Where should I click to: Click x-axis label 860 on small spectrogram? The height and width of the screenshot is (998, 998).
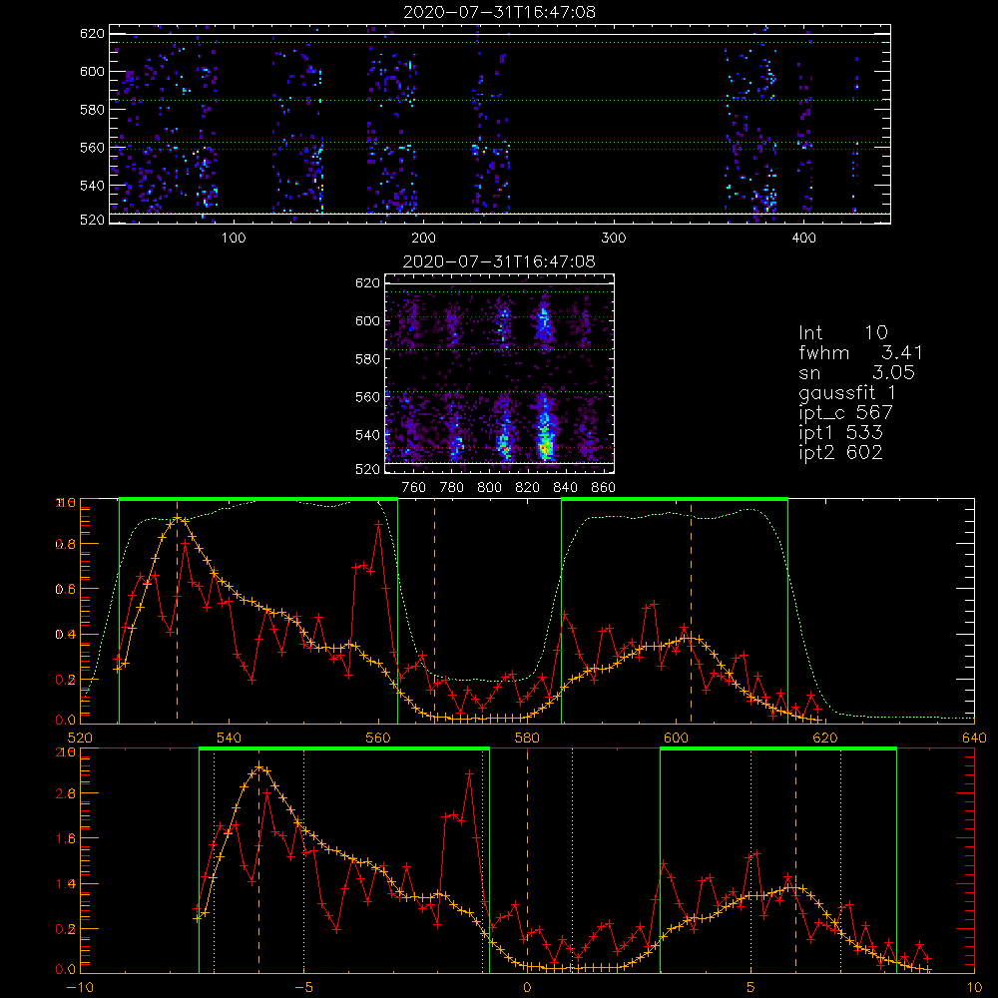point(604,488)
